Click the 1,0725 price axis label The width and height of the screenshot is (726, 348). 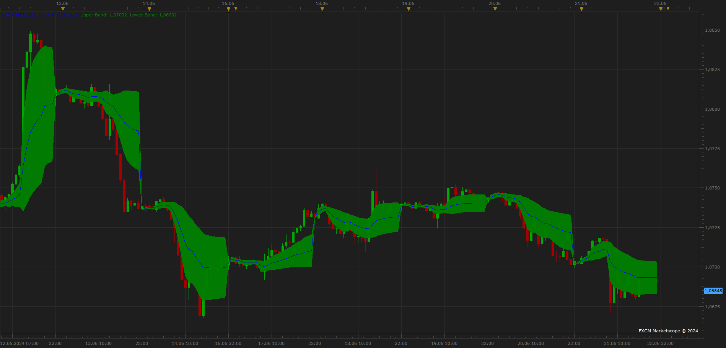click(712, 228)
